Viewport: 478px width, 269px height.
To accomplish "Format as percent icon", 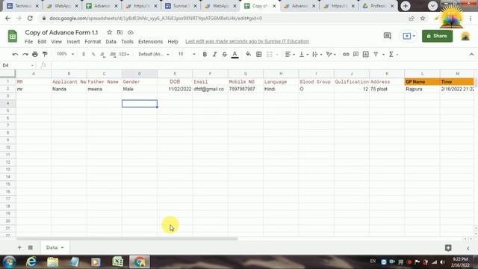I will (93, 55).
